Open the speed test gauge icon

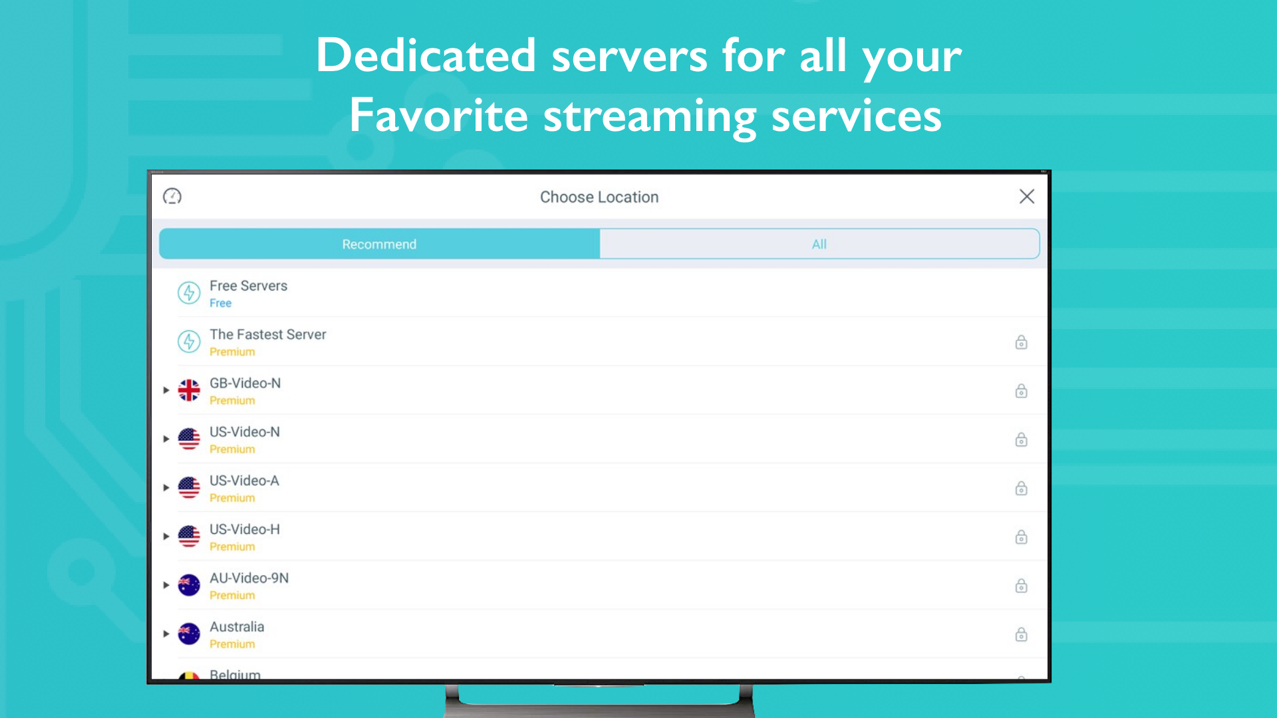172,196
